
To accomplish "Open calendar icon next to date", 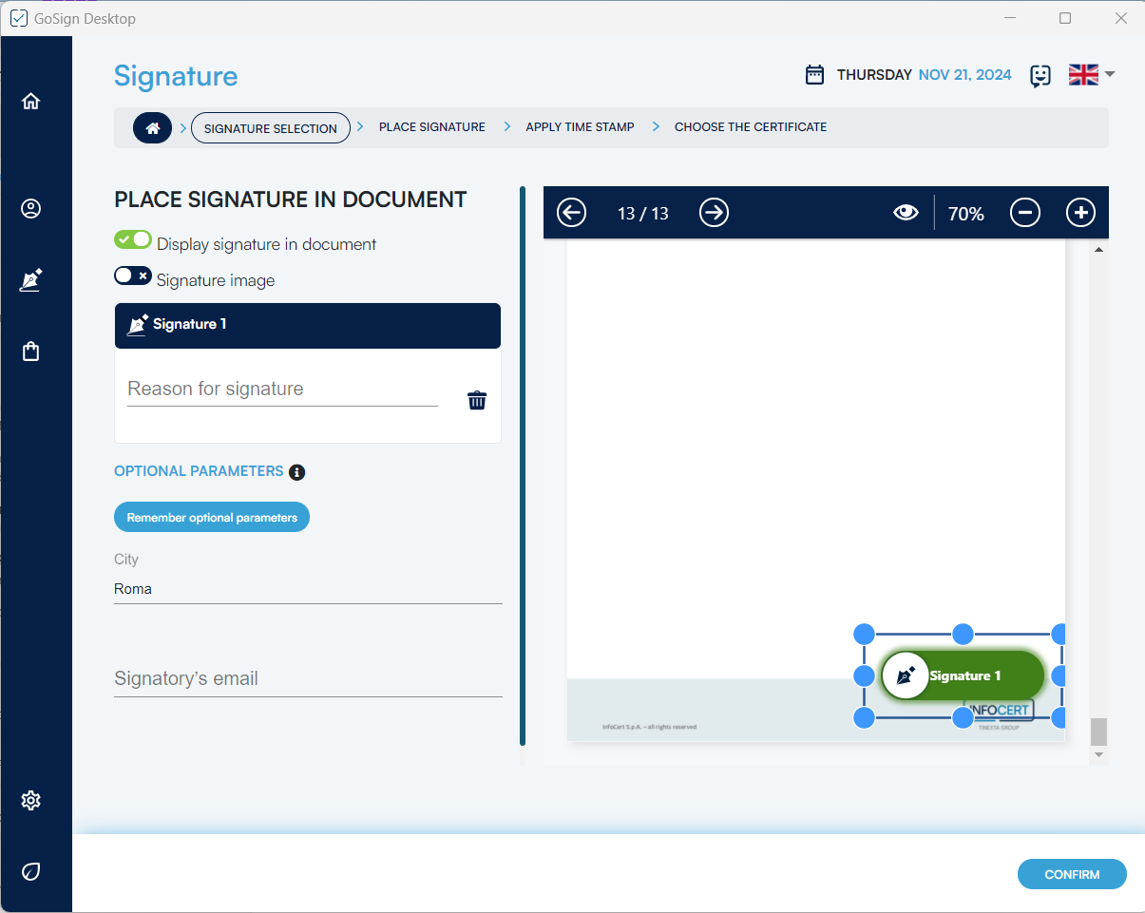I will point(814,75).
